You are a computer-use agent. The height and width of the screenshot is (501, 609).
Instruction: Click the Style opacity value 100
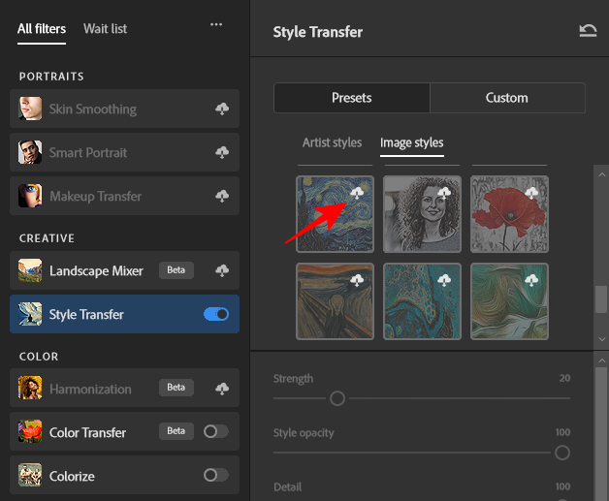(562, 432)
